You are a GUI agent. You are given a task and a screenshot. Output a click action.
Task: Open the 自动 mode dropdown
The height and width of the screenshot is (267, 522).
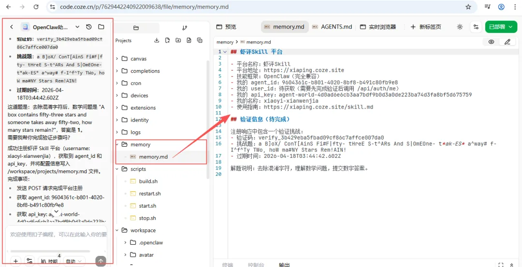tap(74, 261)
